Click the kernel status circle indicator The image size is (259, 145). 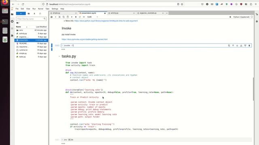252,17
